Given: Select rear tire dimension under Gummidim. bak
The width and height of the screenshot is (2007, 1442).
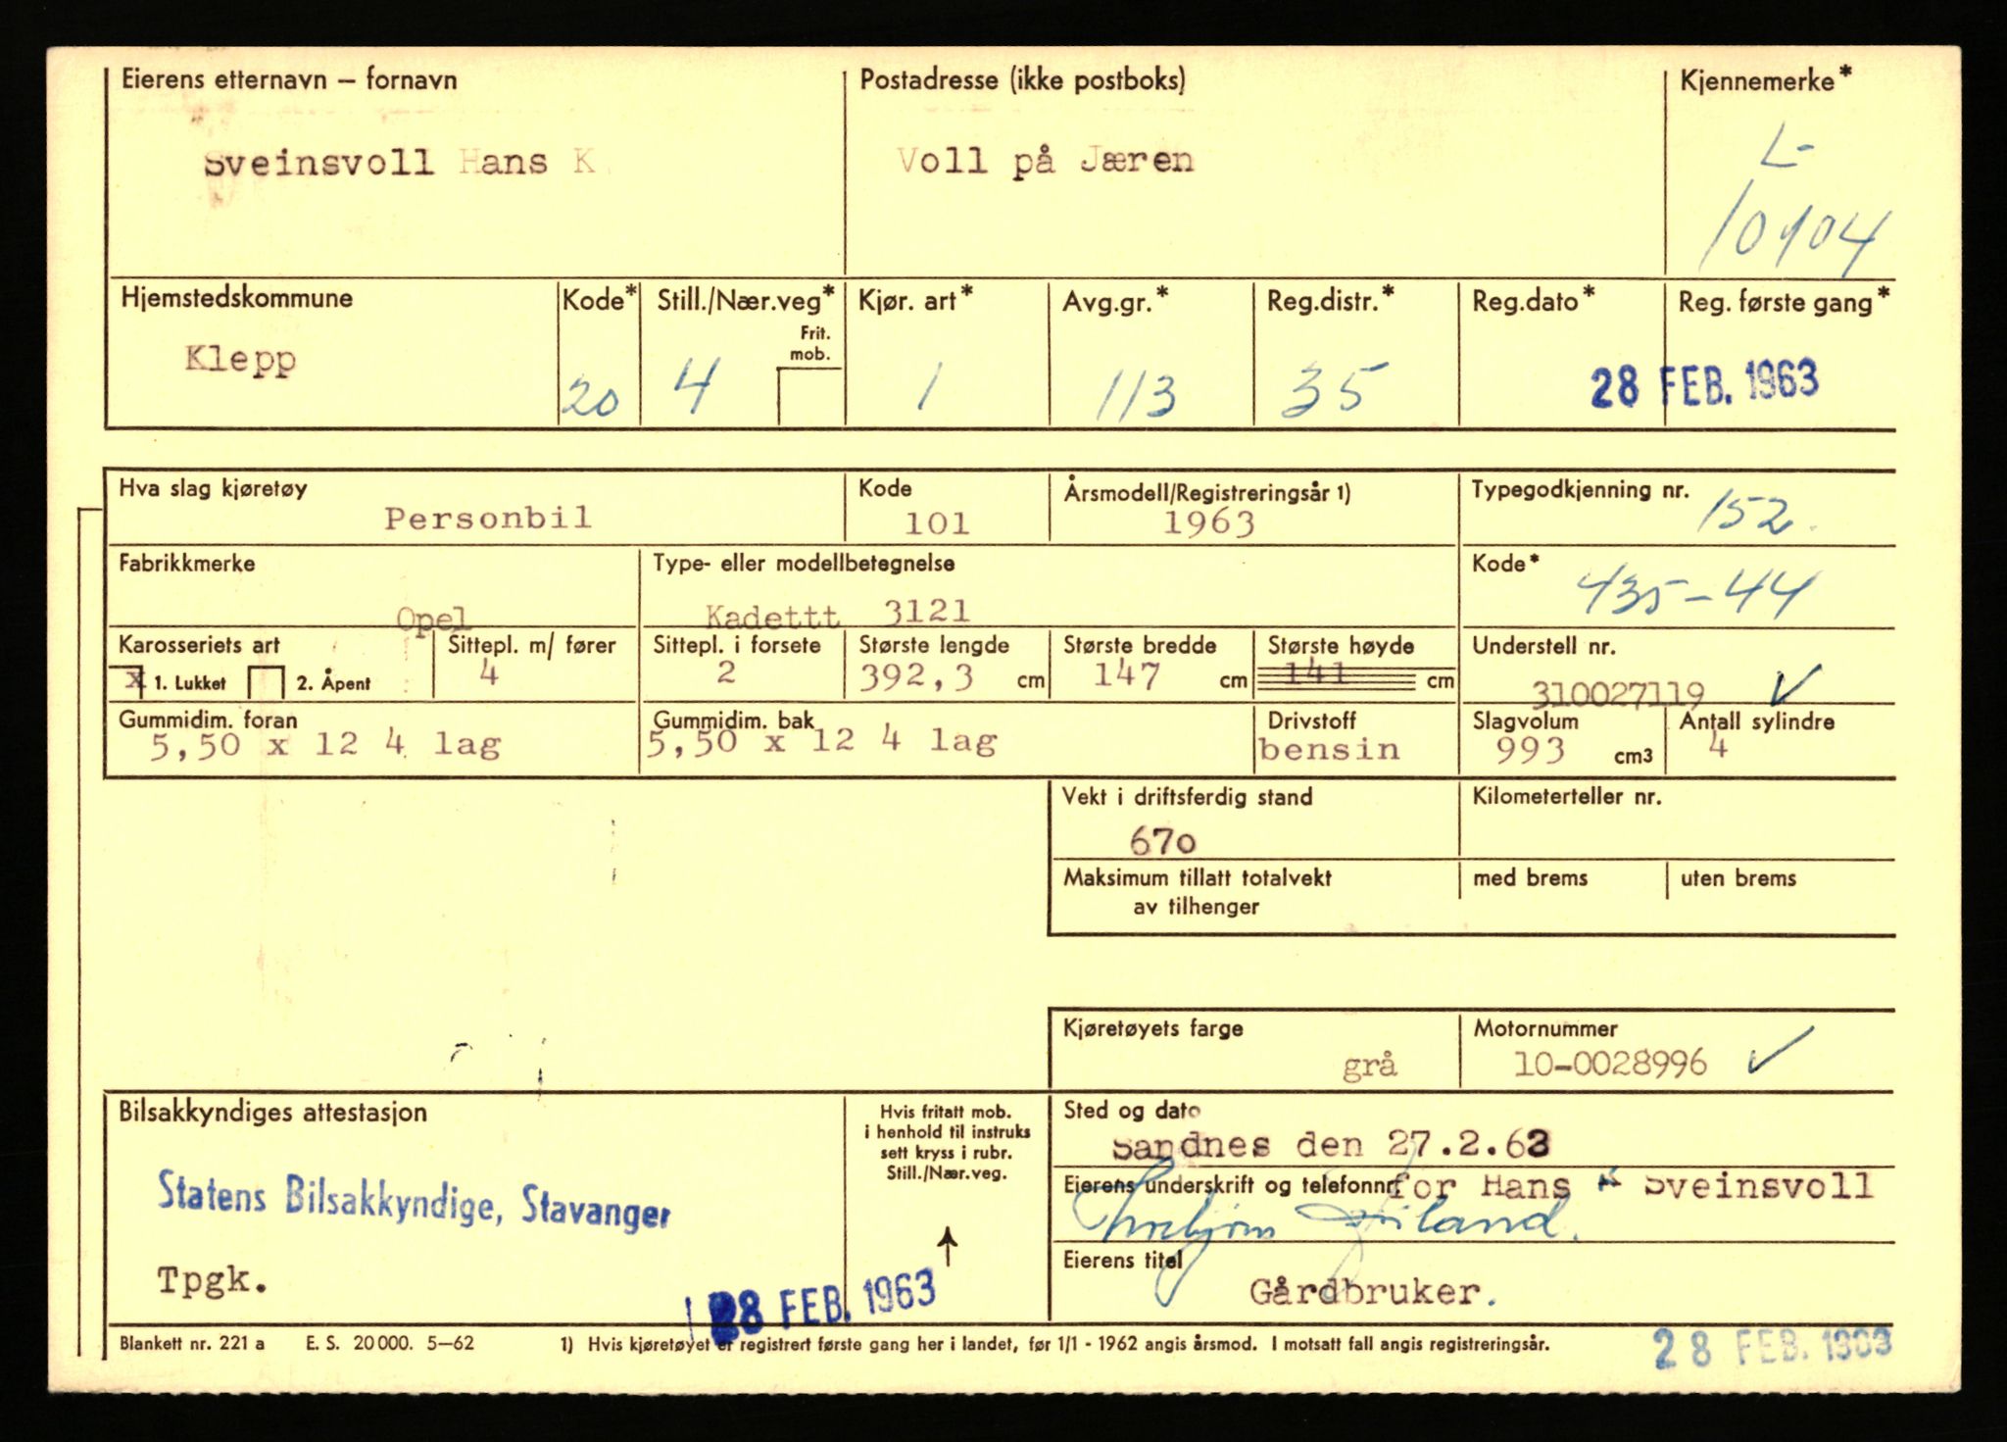Looking at the screenshot, I should pos(821,740).
